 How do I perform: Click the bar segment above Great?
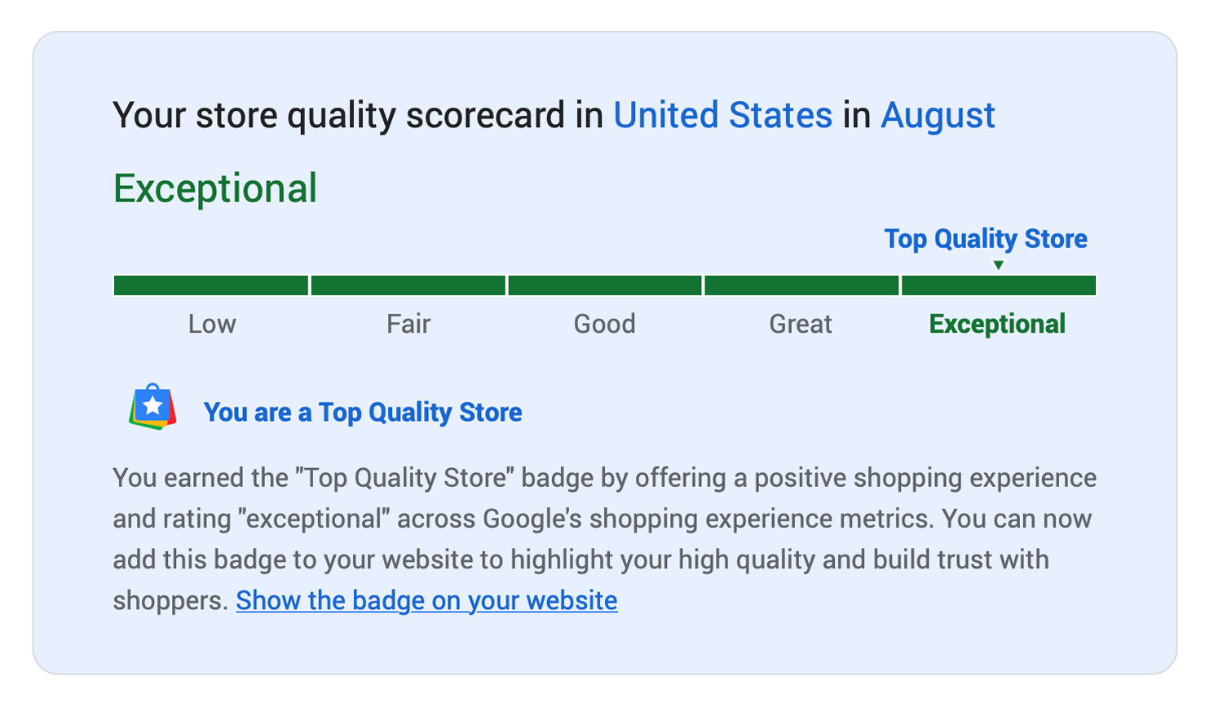(x=801, y=285)
